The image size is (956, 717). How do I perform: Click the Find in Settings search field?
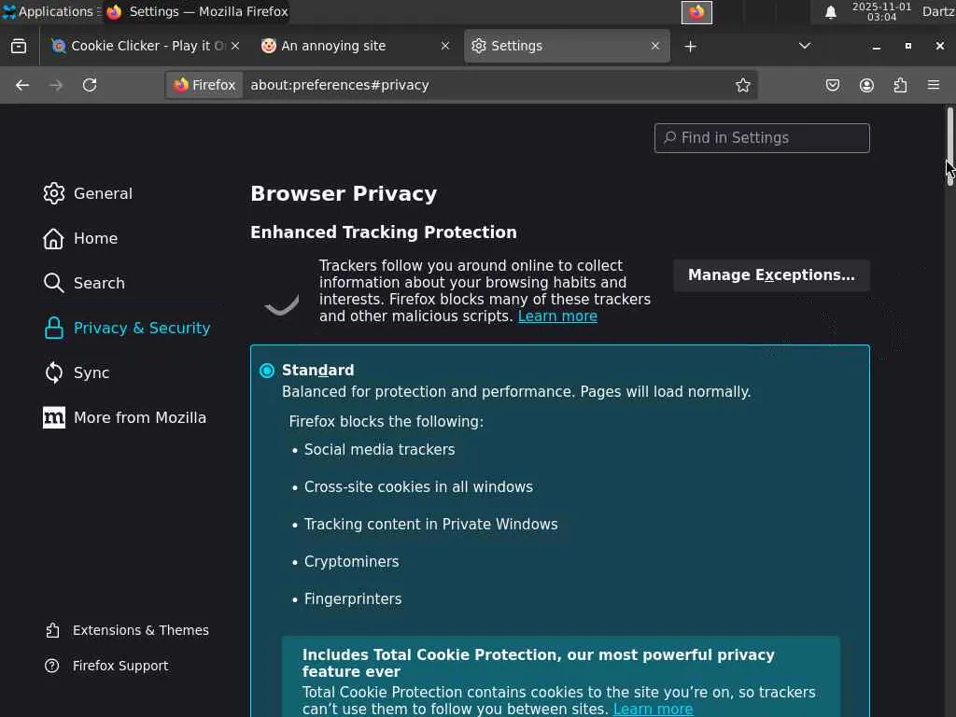762,138
